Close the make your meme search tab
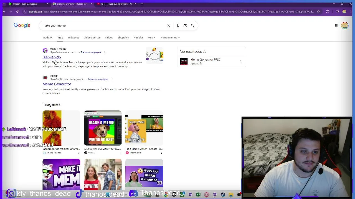 point(91,4)
